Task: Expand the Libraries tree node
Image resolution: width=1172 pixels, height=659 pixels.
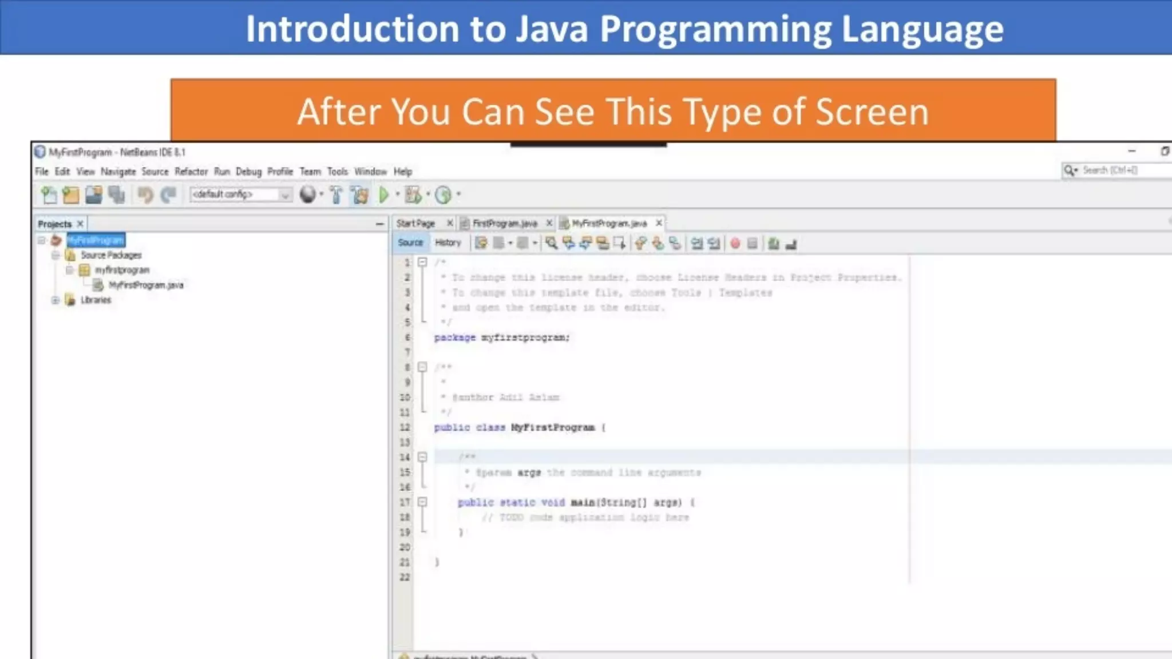Action: pos(56,300)
